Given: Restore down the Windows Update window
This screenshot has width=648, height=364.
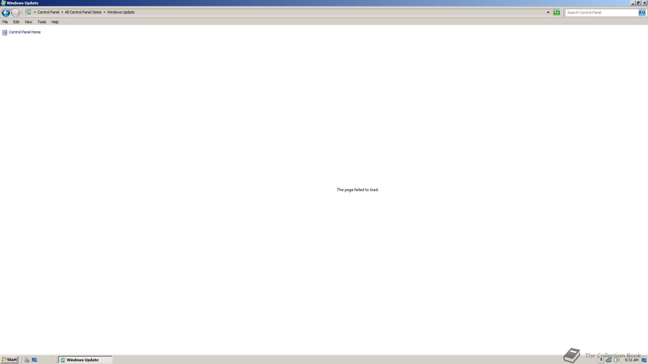Looking at the screenshot, I should (638, 3).
